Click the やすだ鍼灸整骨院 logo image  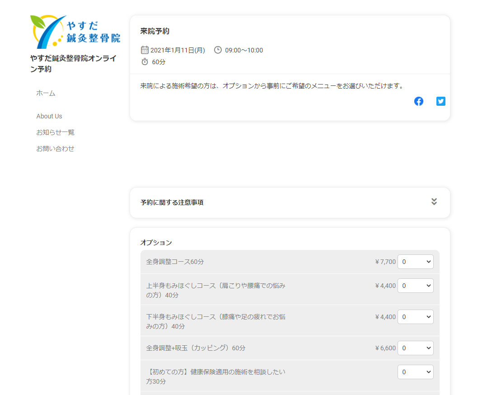[x=75, y=32]
